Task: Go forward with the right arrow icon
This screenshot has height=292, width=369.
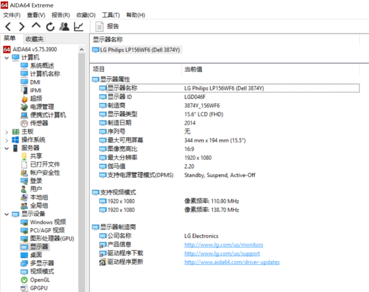Action: pos(22,26)
